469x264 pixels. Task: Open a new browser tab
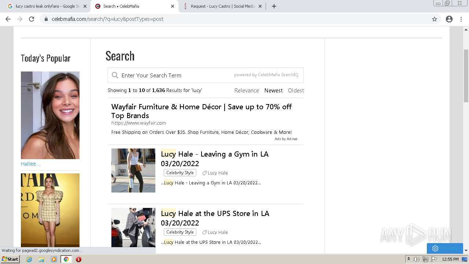274,6
